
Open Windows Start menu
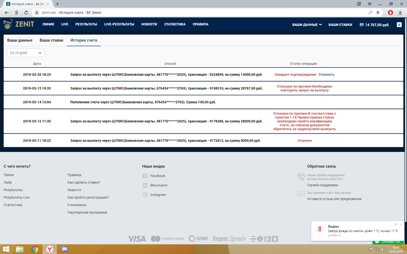pyautogui.click(x=6, y=249)
